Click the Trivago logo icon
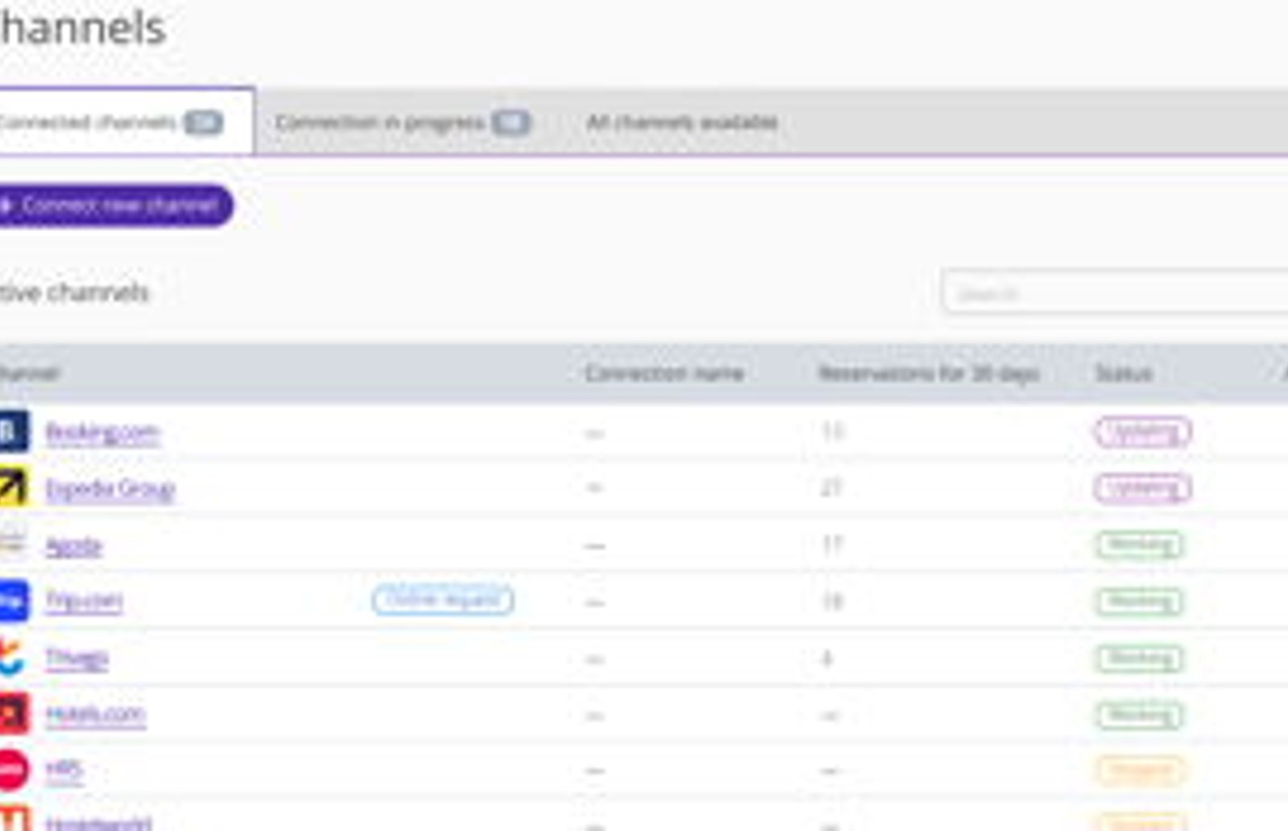The image size is (1288, 831). (x=11, y=657)
